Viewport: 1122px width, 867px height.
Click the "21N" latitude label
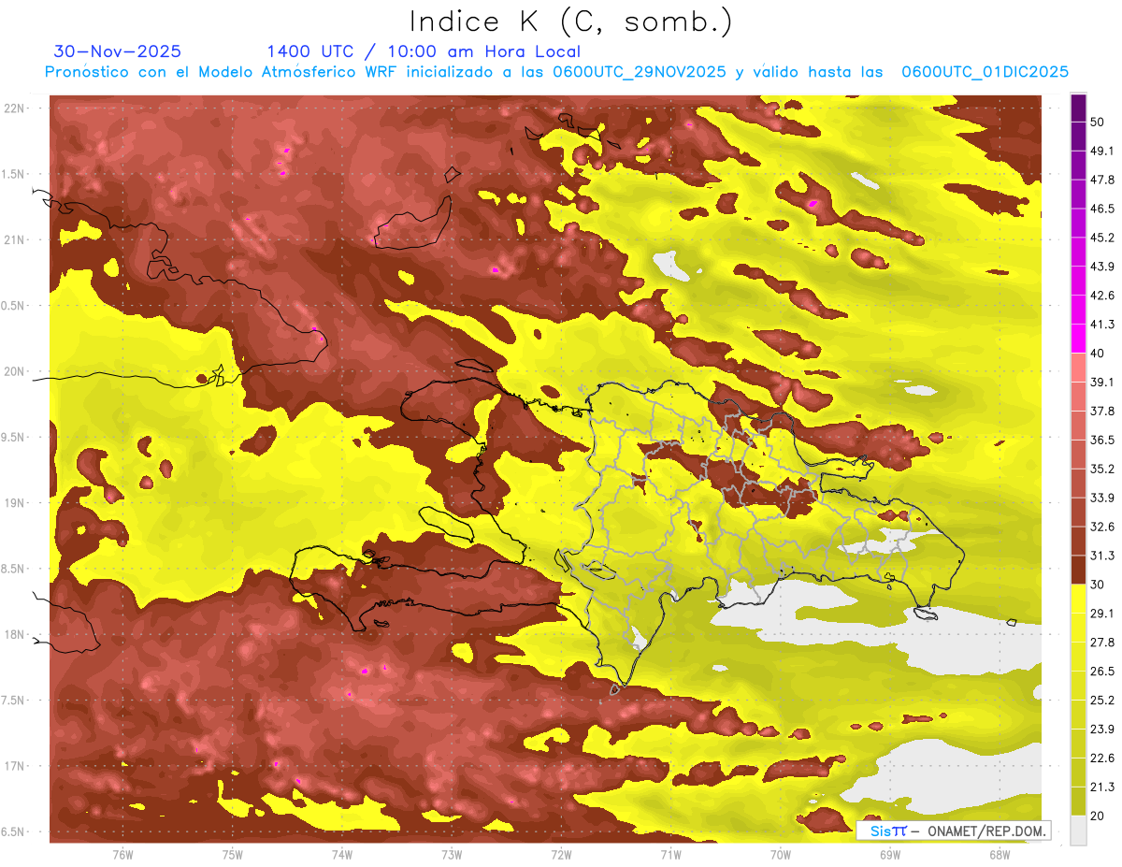[14, 239]
